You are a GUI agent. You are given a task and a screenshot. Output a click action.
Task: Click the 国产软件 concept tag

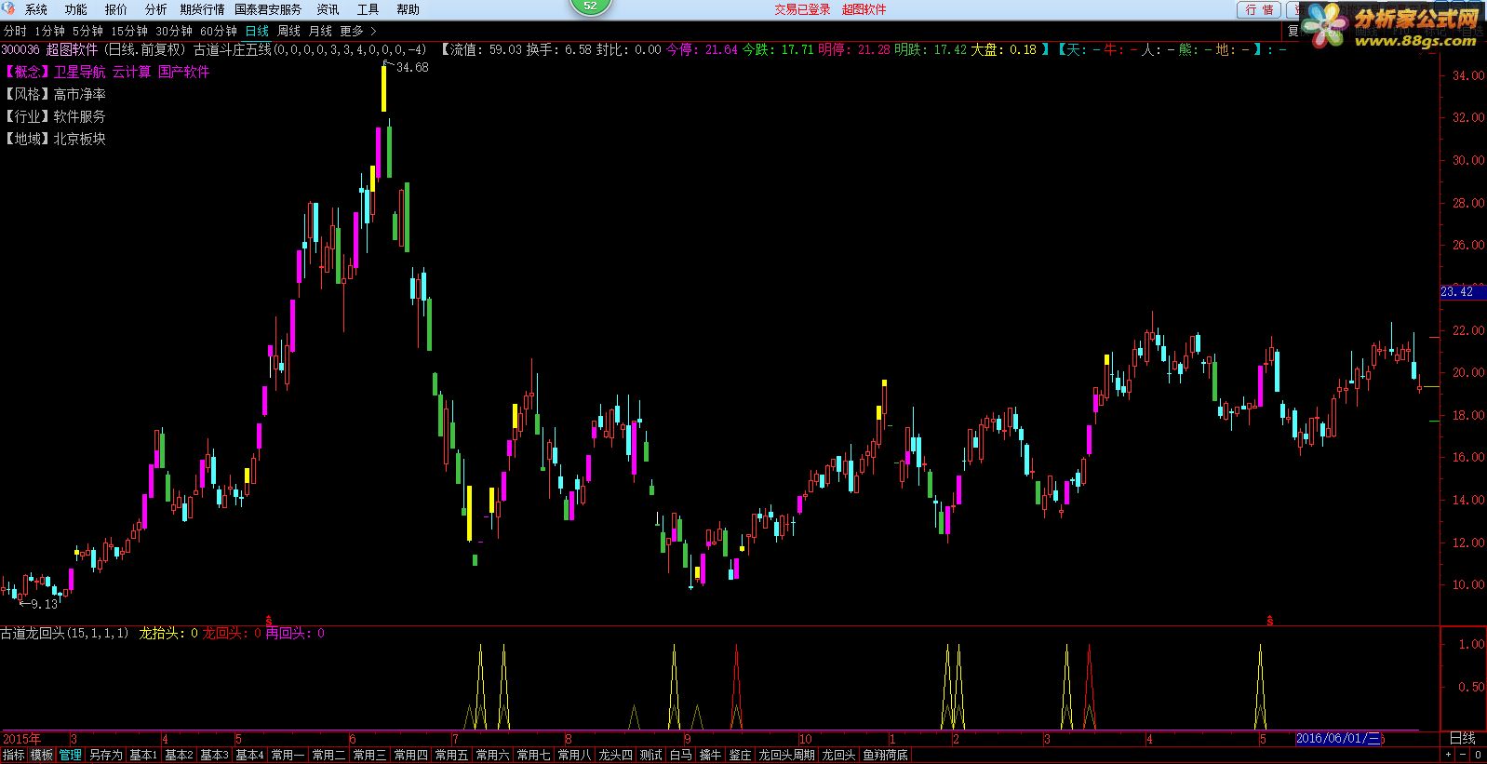coord(183,72)
